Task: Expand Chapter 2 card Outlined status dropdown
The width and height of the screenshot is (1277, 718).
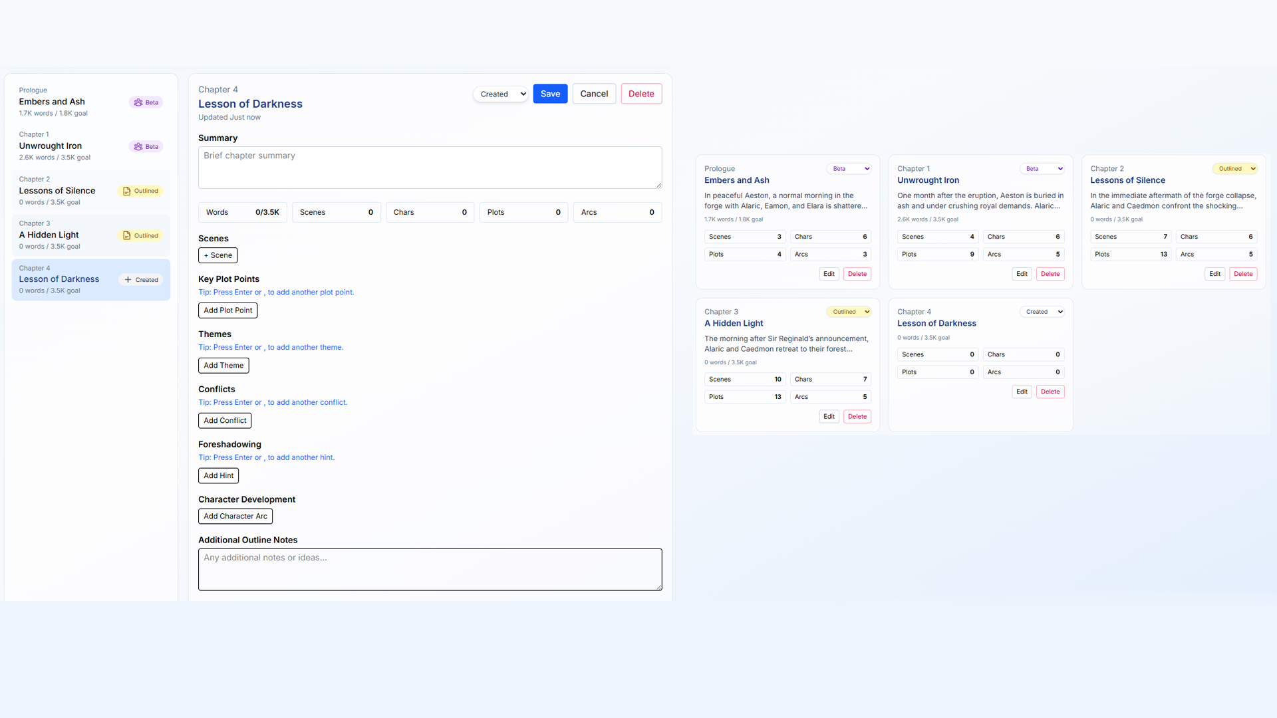Action: [1234, 169]
